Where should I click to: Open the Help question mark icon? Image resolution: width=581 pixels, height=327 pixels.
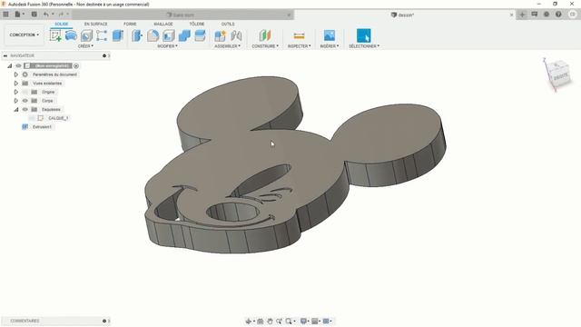558,15
